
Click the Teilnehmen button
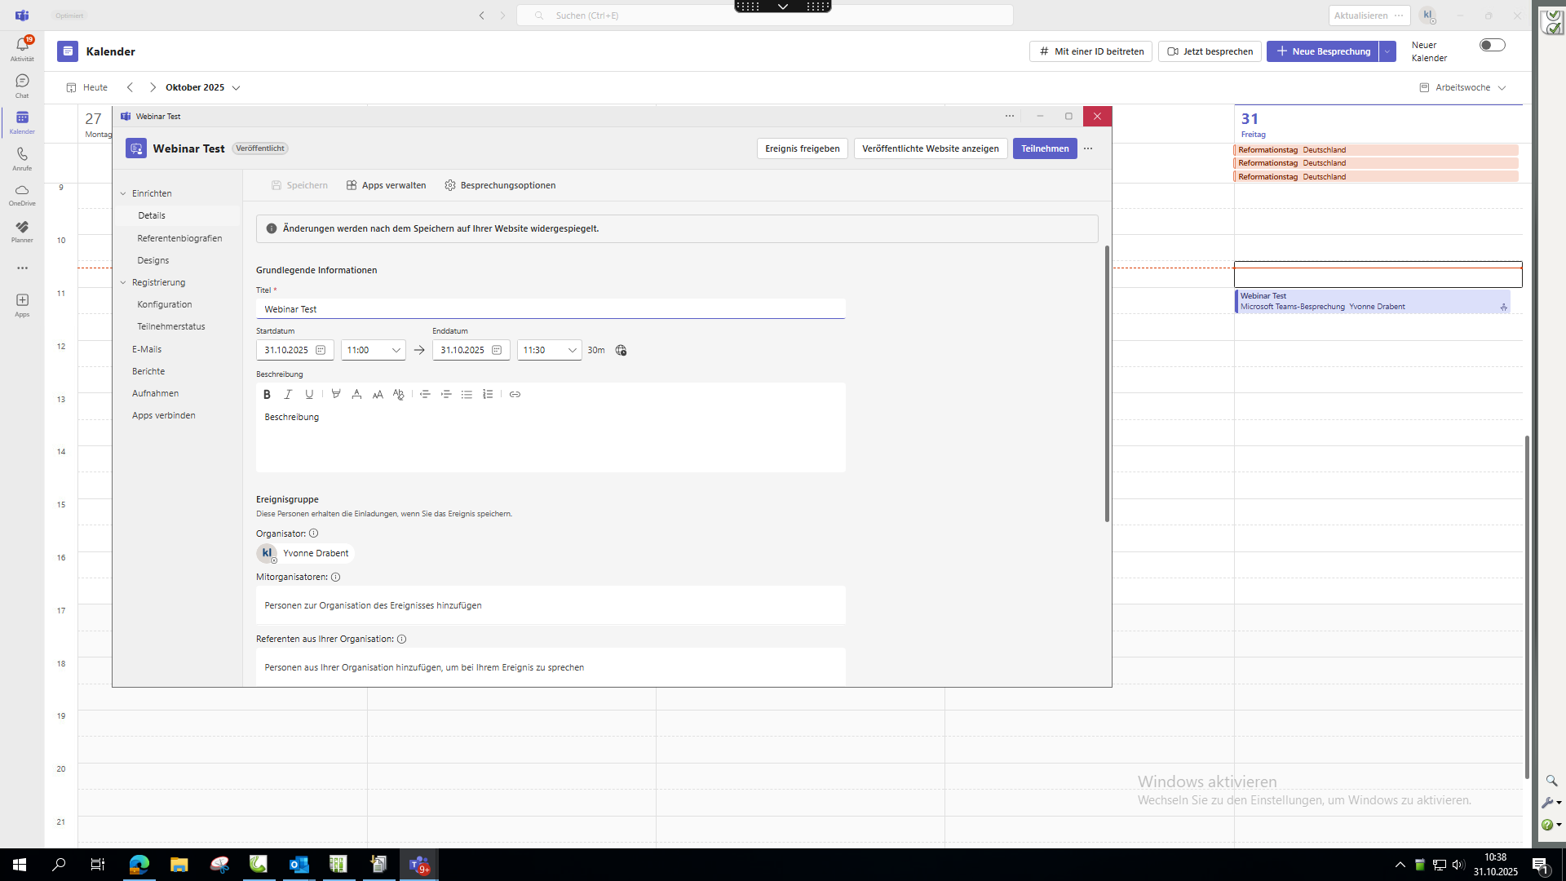(x=1044, y=148)
